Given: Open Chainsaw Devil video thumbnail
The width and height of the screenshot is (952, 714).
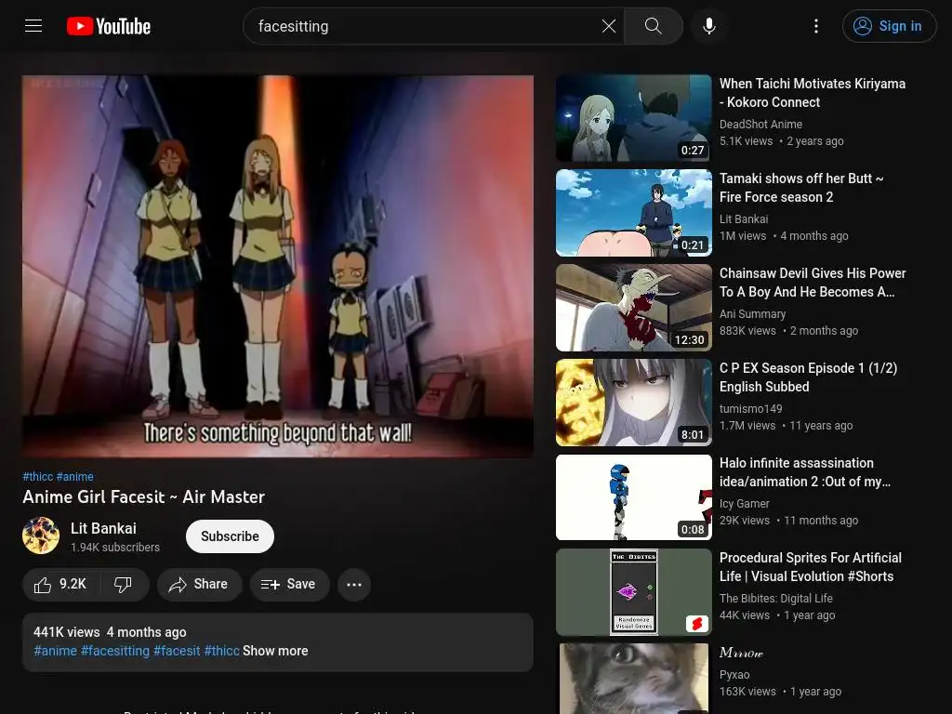Looking at the screenshot, I should pyautogui.click(x=634, y=307).
